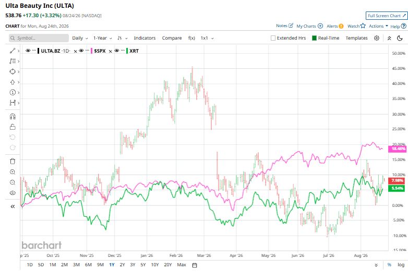408x272 pixels.
Task: Open the f(x) expressions dialog
Action: (x=191, y=38)
